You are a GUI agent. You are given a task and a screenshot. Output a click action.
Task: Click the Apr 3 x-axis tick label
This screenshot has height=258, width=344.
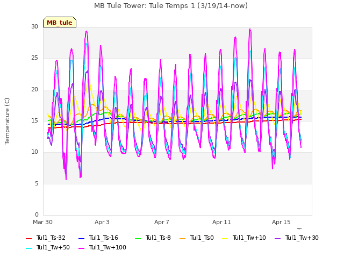[102, 222]
